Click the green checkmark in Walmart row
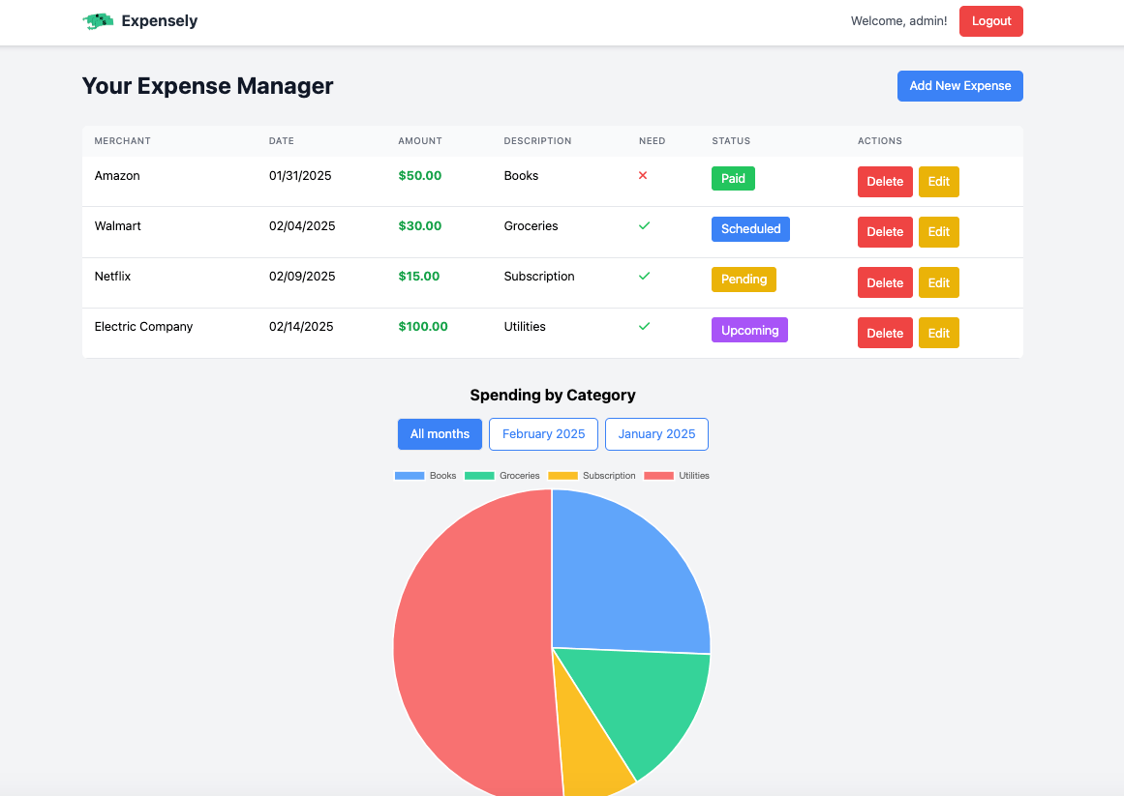 tap(644, 225)
